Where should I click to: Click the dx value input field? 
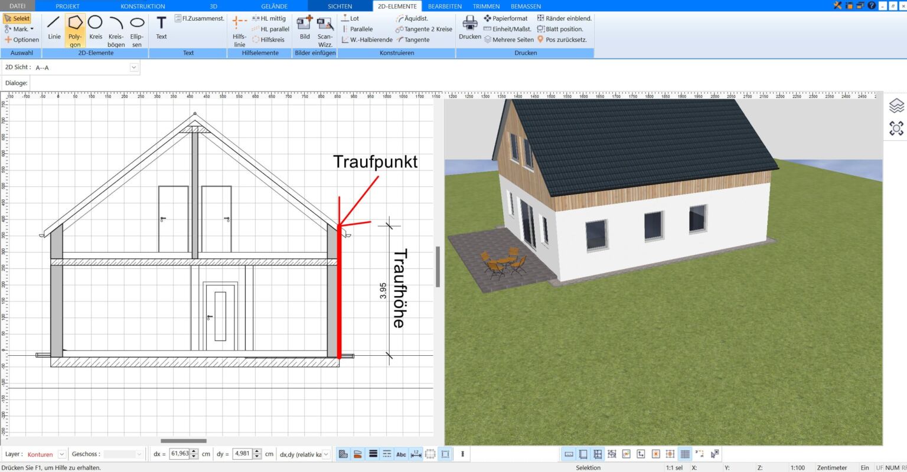tap(180, 454)
